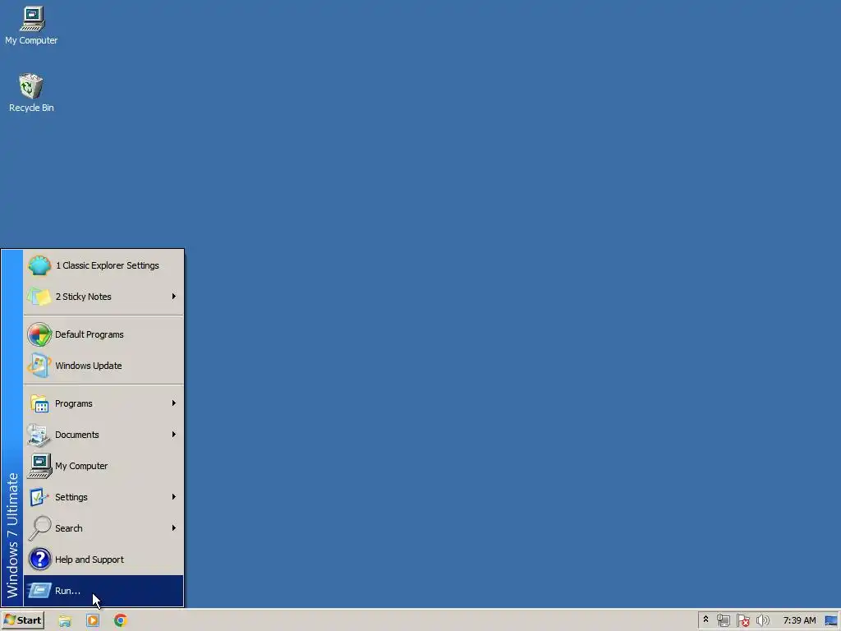Launch Windows Media Player from taskbar
Viewport: 841px width, 631px height.
pyautogui.click(x=93, y=621)
